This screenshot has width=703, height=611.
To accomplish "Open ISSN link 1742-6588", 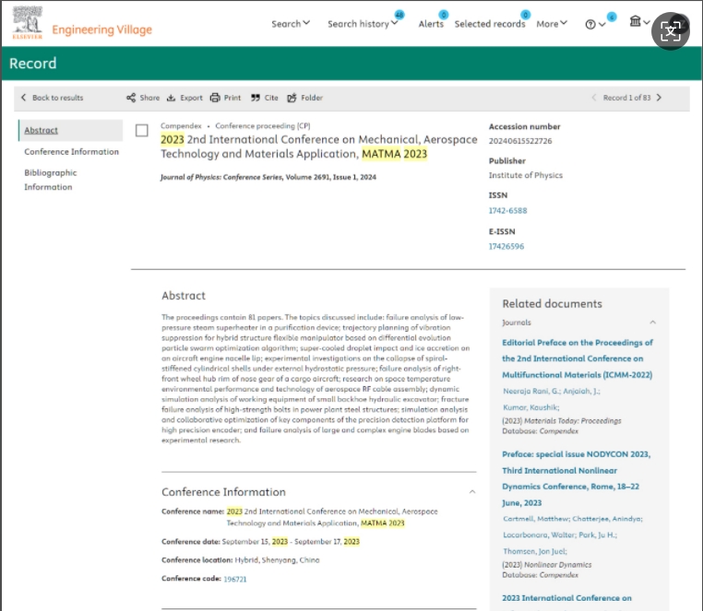I will tap(507, 210).
